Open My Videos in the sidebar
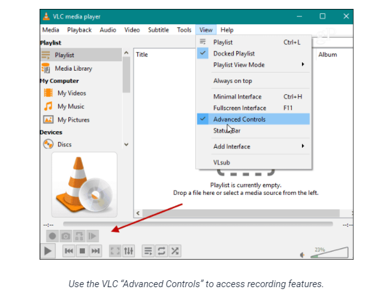This screenshot has height=298, width=392. point(81,93)
